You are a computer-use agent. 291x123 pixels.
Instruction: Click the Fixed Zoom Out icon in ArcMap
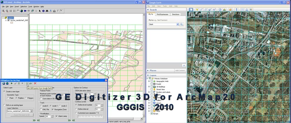coord(14,11)
